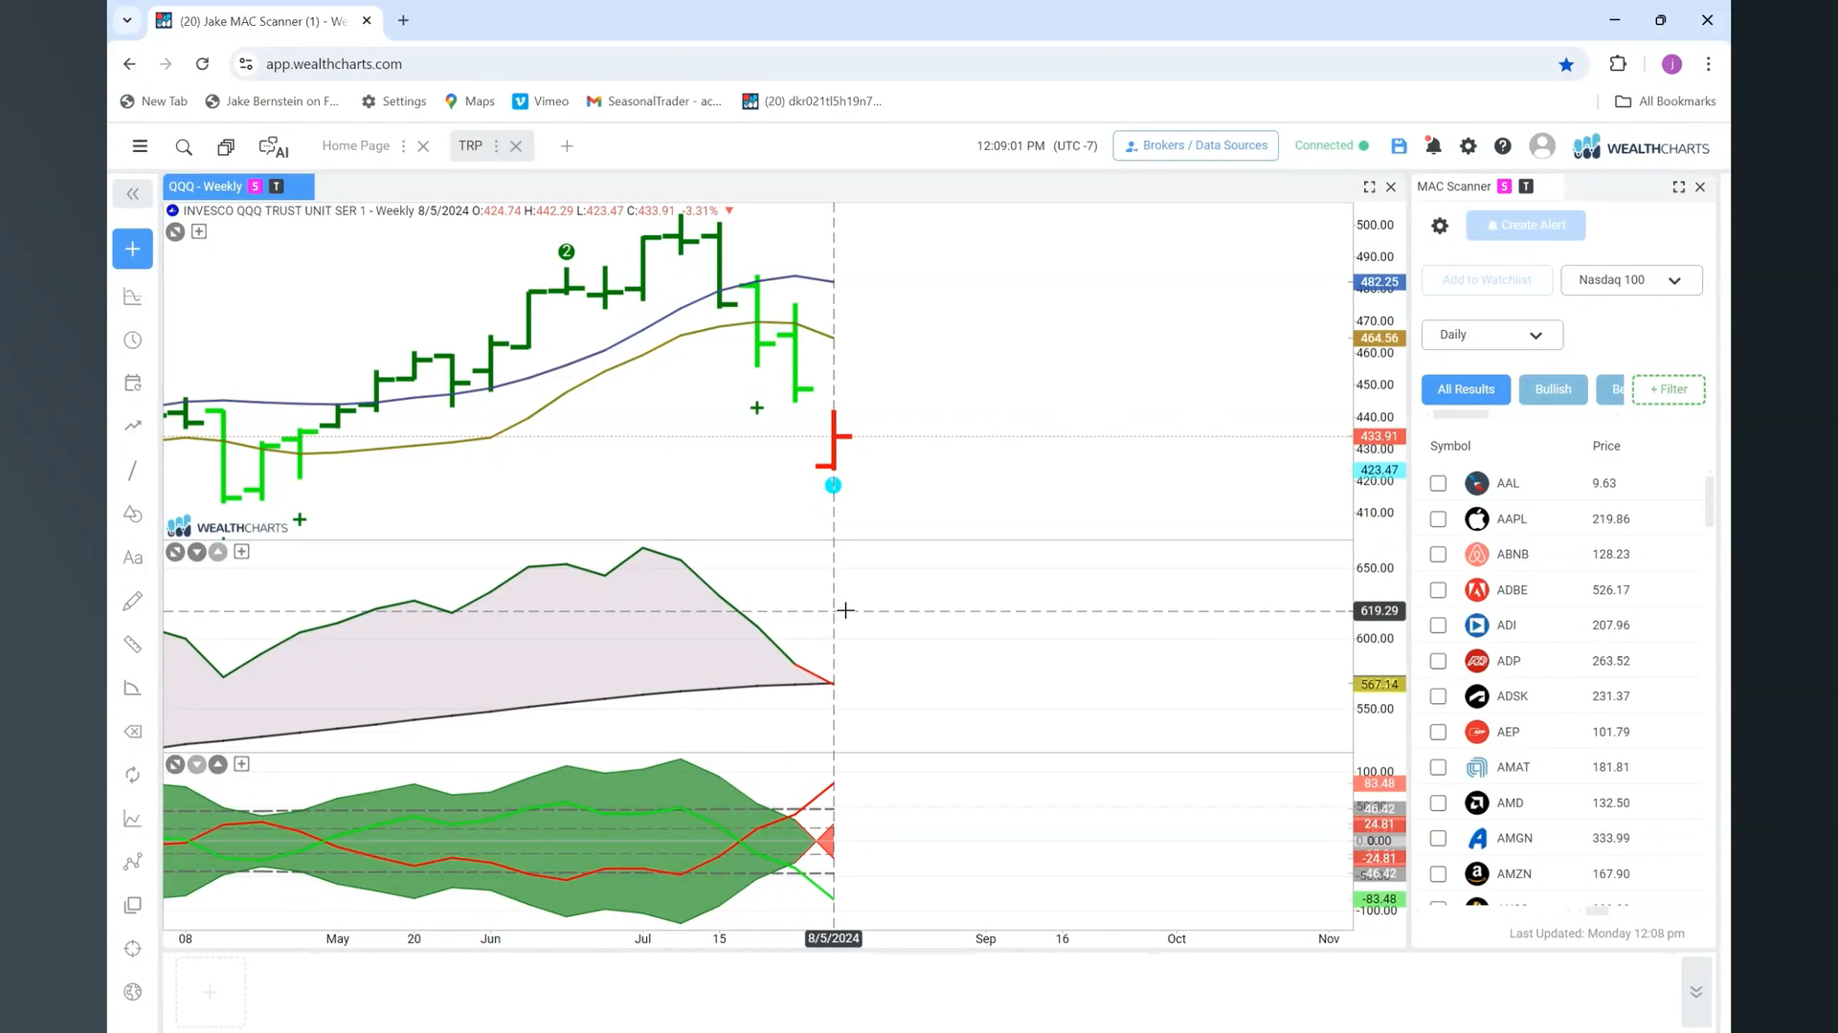Show the All Results filter tab

pos(1466,389)
